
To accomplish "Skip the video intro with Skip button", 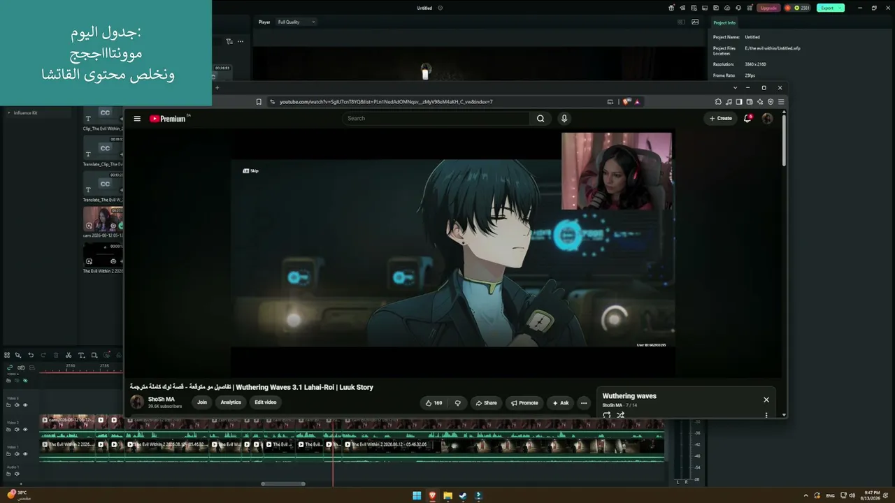I will click(x=250, y=171).
